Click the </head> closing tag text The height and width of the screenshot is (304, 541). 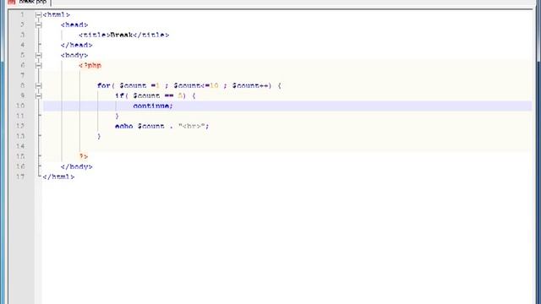click(76, 45)
